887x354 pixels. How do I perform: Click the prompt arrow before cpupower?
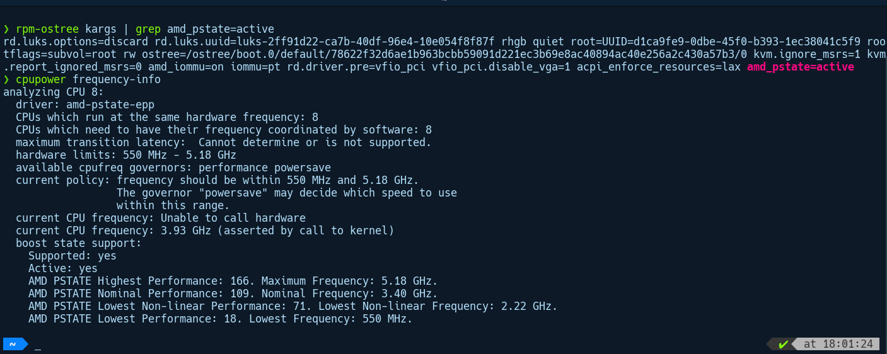(6, 79)
